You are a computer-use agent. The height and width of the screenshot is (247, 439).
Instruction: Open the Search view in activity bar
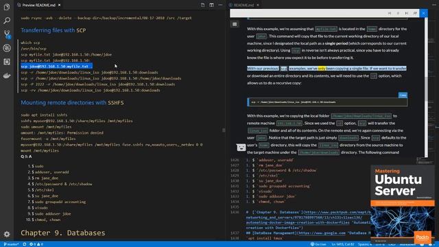pyautogui.click(x=7, y=21)
